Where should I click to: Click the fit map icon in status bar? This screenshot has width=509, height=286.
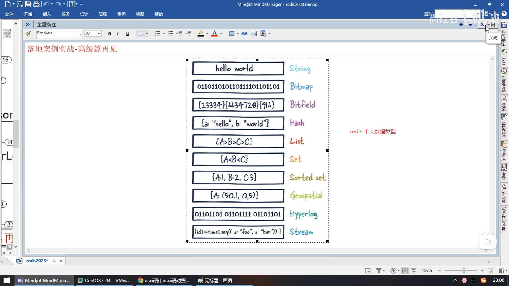(490, 271)
